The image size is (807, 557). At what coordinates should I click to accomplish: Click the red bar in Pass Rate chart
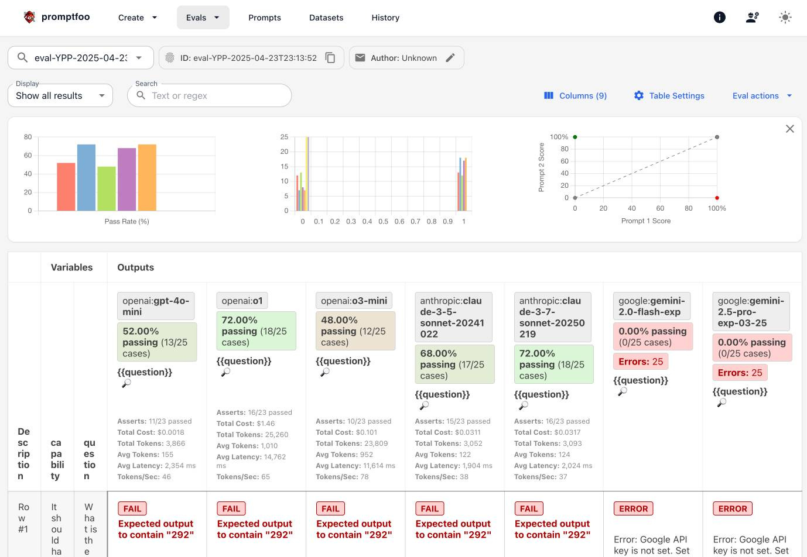66,187
